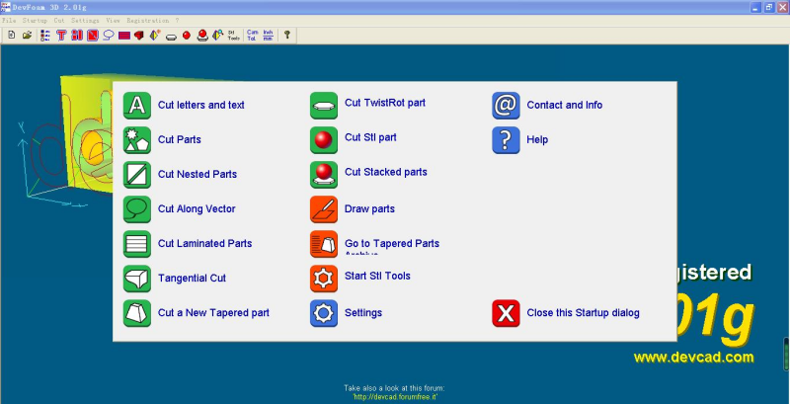This screenshot has width=790, height=404.
Task: Click the New file toolbar icon
Action: coord(11,36)
